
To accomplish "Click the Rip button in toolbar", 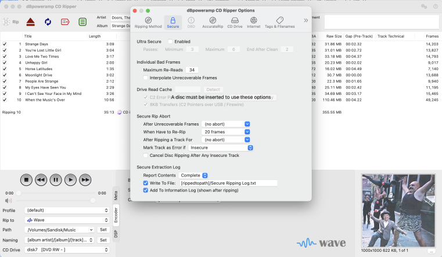I will click(x=11, y=22).
